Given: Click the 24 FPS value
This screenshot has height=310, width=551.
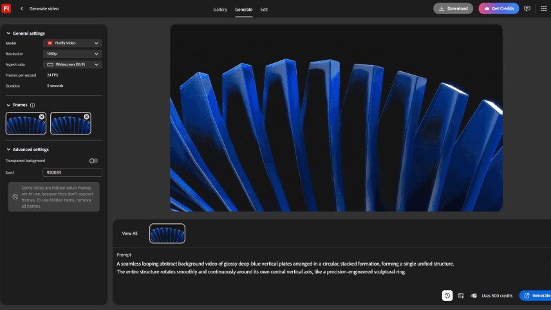Looking at the screenshot, I should pos(53,75).
